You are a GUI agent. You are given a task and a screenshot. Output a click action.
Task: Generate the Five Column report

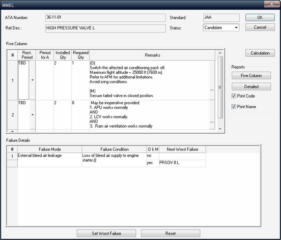(251, 76)
